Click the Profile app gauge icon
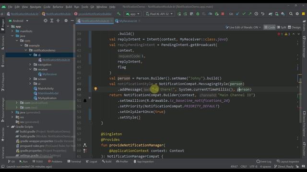The width and height of the screenshot is (307, 172). click(x=210, y=14)
